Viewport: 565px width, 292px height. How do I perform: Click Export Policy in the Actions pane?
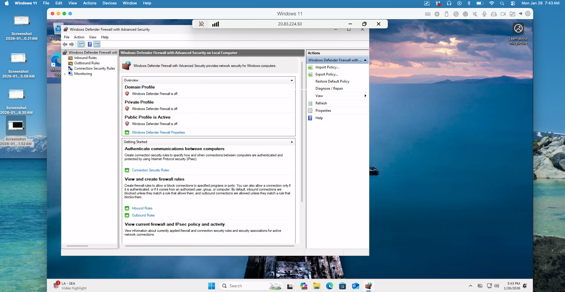pyautogui.click(x=327, y=74)
